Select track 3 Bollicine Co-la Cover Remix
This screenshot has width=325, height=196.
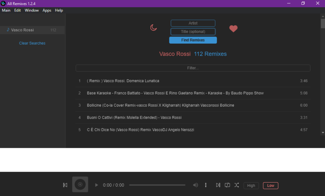pyautogui.click(x=193, y=105)
